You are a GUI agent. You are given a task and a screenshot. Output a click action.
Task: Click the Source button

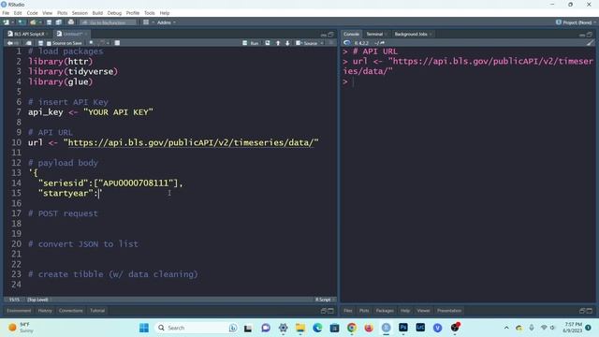307,43
